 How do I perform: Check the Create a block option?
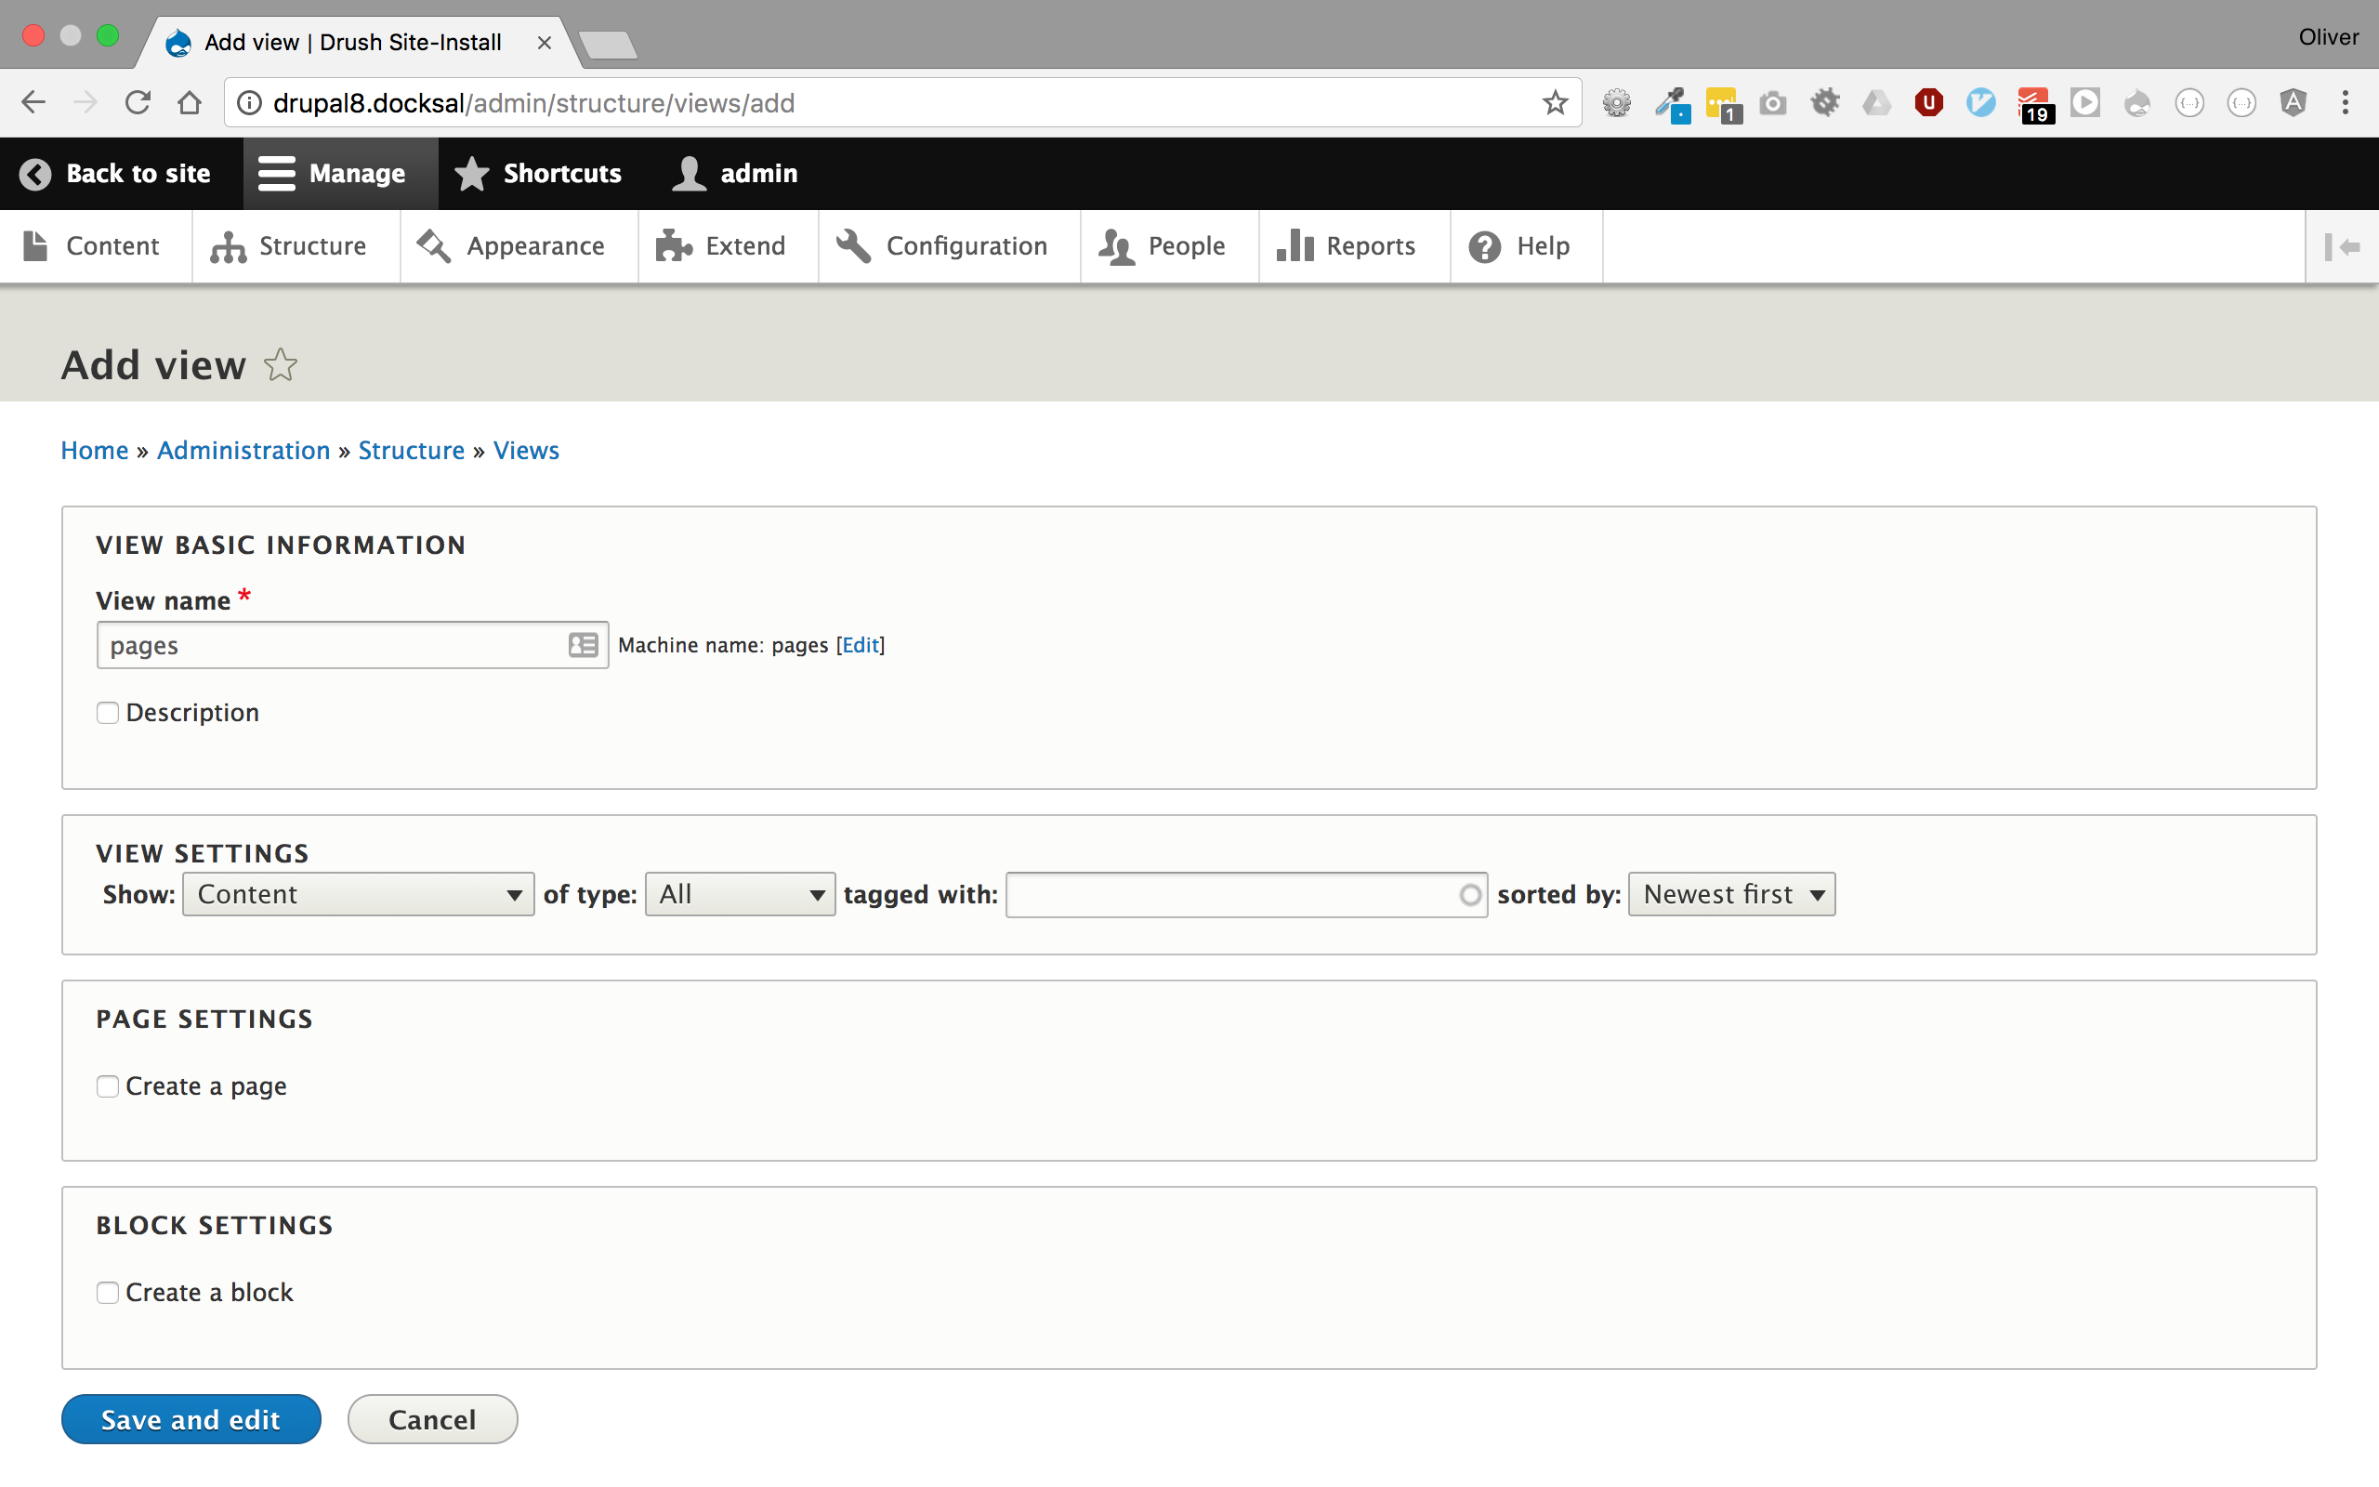tap(107, 1292)
